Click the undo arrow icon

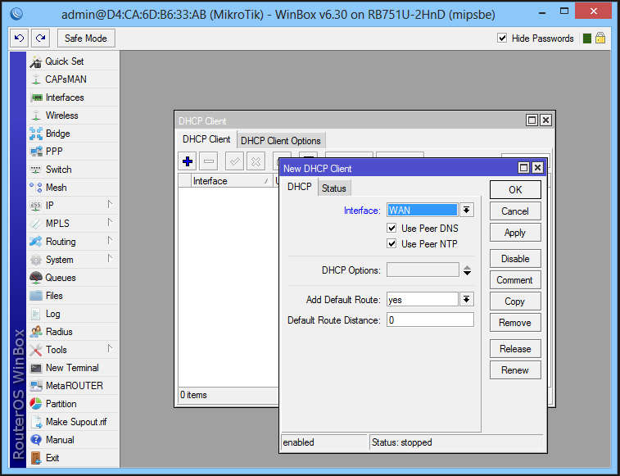(19, 39)
